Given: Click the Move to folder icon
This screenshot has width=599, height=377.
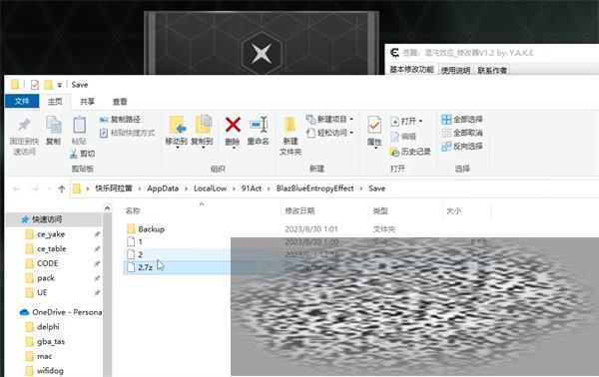Looking at the screenshot, I should [177, 125].
